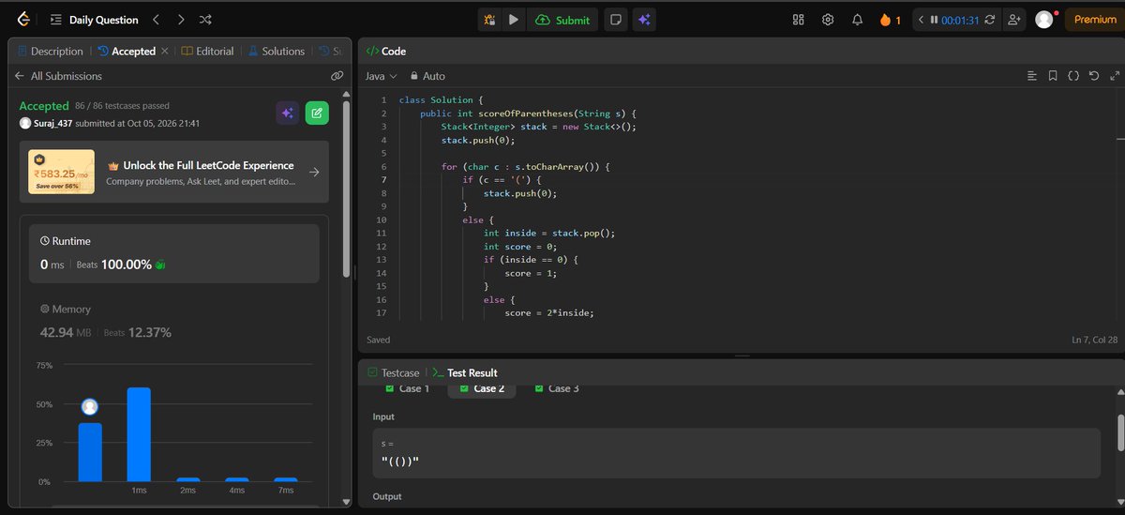The image size is (1125, 515).
Task: Open Unlock the Full LeetCode Experience banner
Action: click(174, 173)
